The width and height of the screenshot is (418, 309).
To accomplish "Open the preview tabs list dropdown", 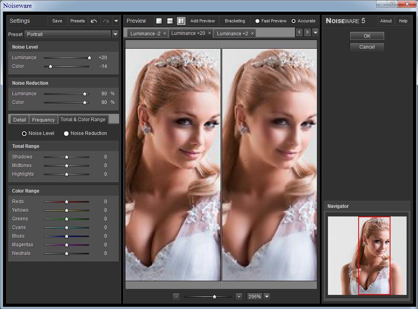I will point(316,33).
